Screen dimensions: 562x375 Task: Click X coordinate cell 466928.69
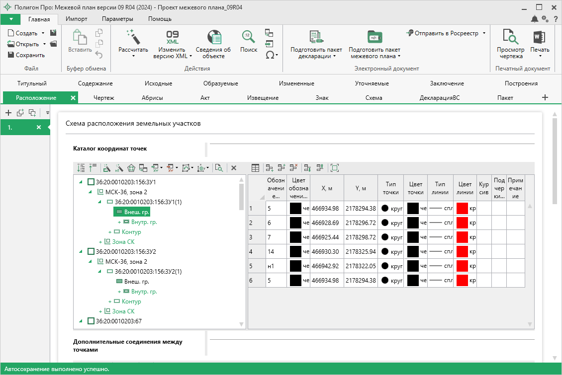[x=326, y=223]
